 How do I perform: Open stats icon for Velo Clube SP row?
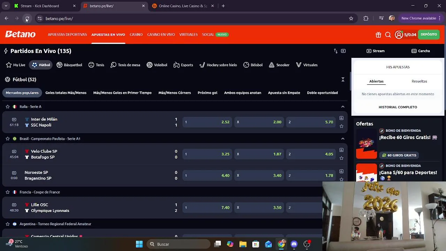point(341,150)
